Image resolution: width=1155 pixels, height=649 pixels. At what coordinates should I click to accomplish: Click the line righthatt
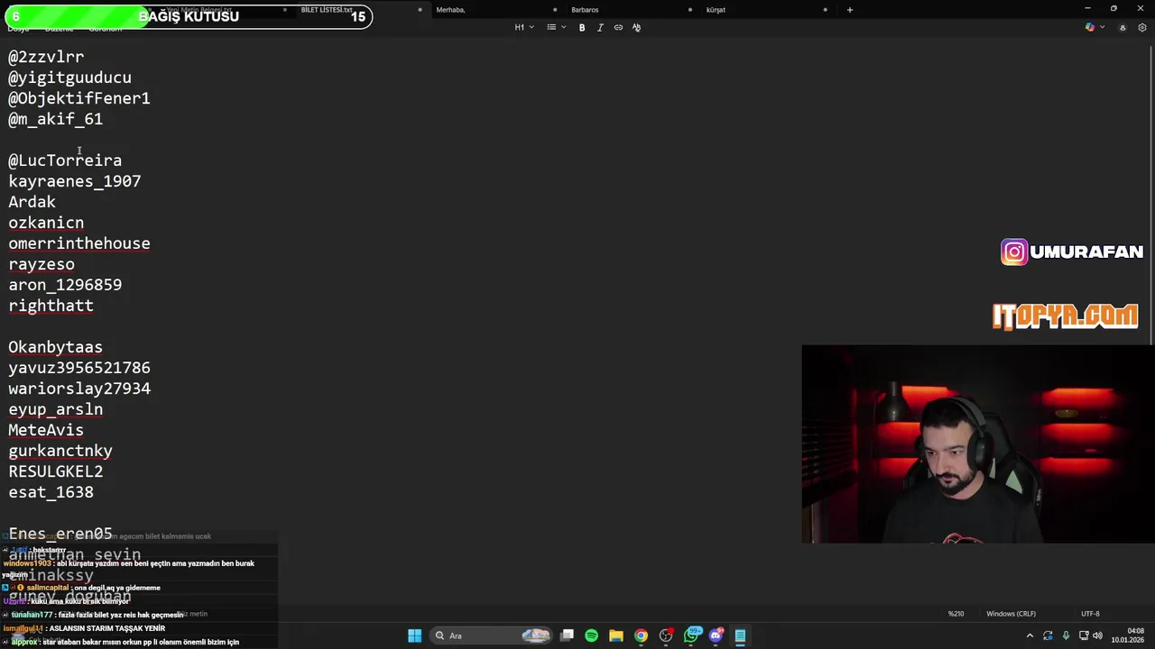click(51, 306)
